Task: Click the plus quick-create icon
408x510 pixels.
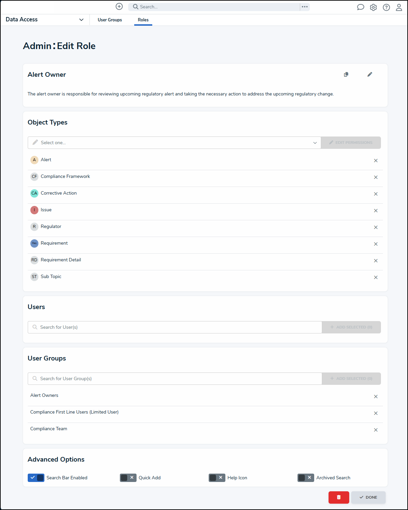Action: (119, 7)
